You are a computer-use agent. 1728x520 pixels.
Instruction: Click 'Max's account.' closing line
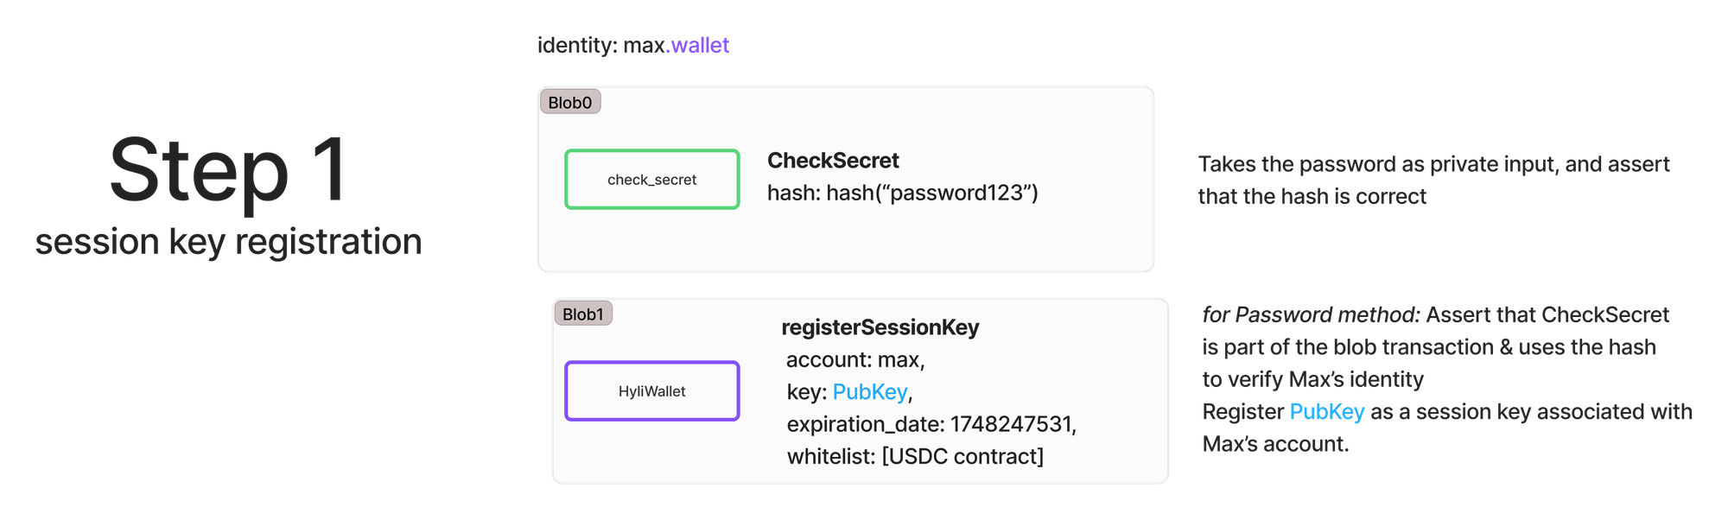1275,444
